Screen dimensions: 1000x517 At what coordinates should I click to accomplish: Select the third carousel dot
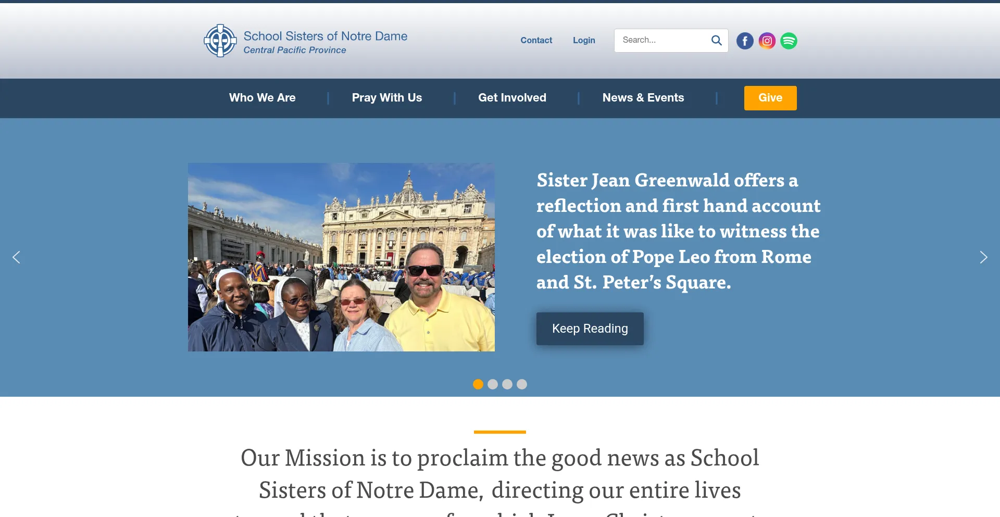coord(507,384)
